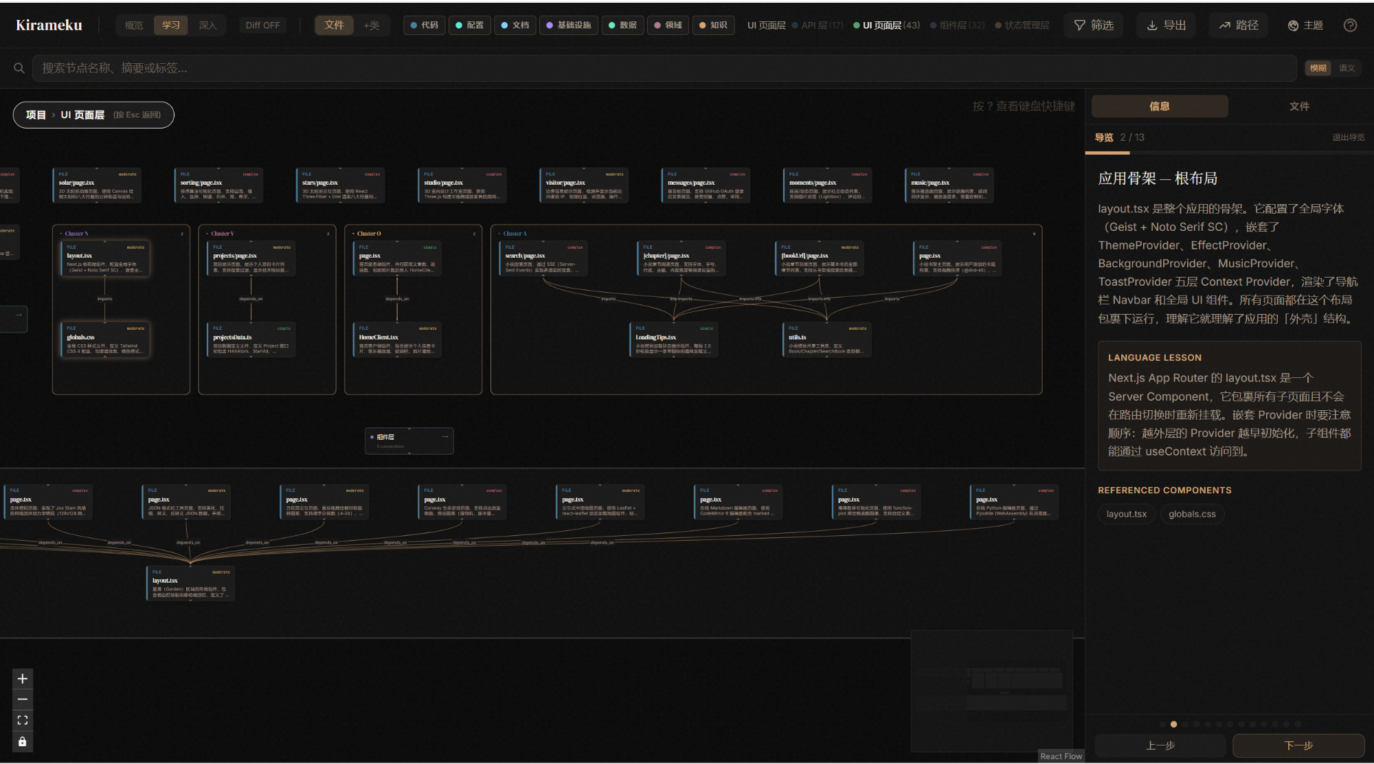Toggle the 配置 category filter chip
1374x764 pixels.
469,25
